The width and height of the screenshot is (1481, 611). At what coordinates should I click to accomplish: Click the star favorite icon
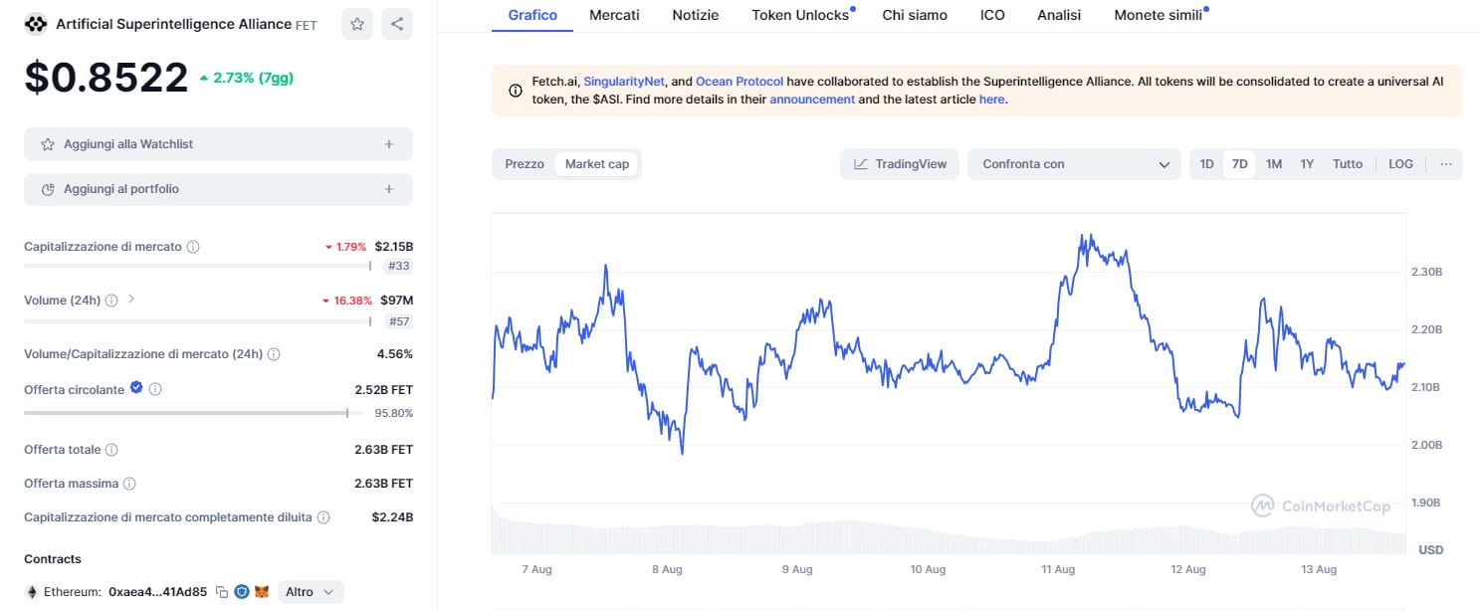356,24
